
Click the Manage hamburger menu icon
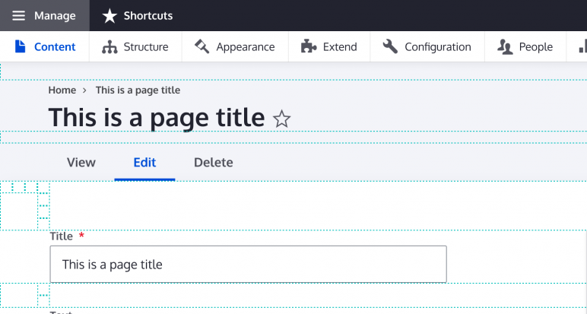[19, 16]
